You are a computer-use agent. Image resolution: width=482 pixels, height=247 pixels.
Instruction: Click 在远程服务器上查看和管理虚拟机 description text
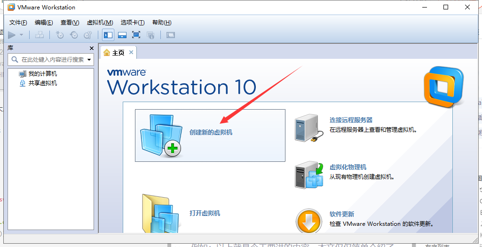point(373,129)
